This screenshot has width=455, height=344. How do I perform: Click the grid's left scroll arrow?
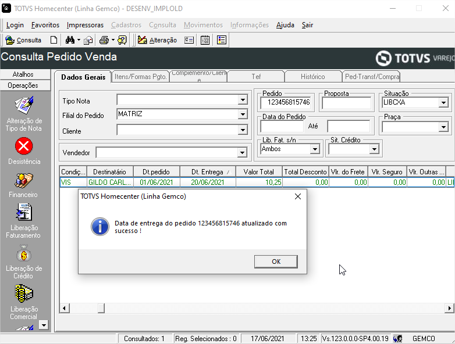coord(65,308)
